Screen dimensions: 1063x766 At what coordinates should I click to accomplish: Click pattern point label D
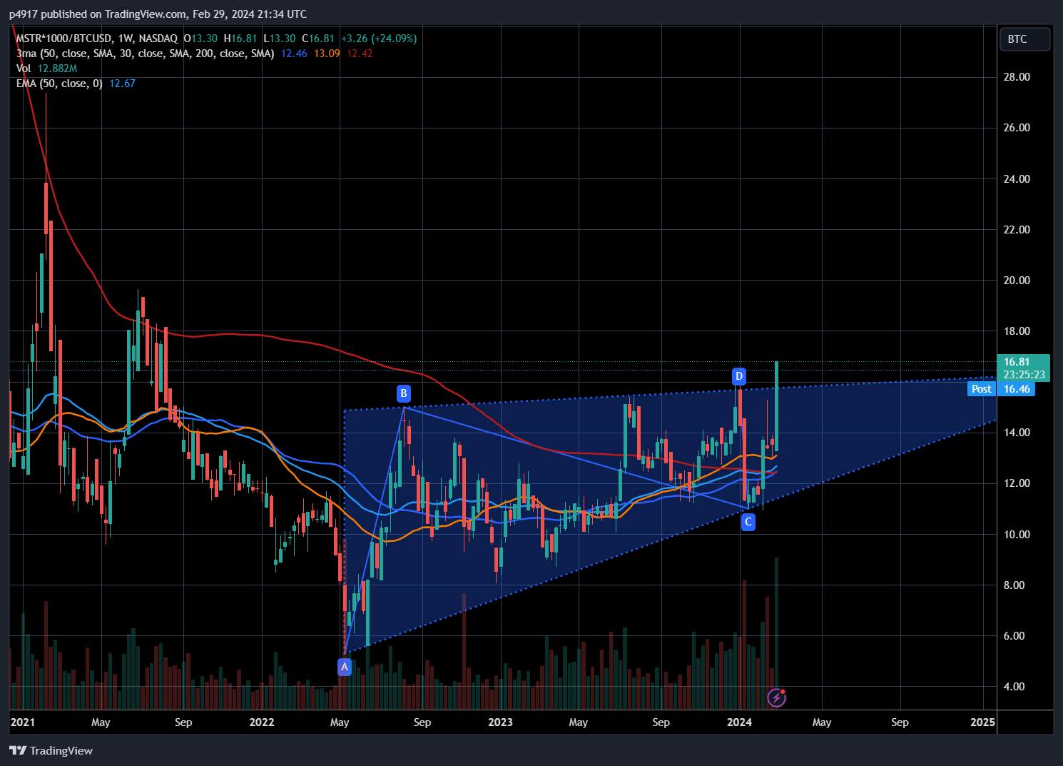(739, 376)
